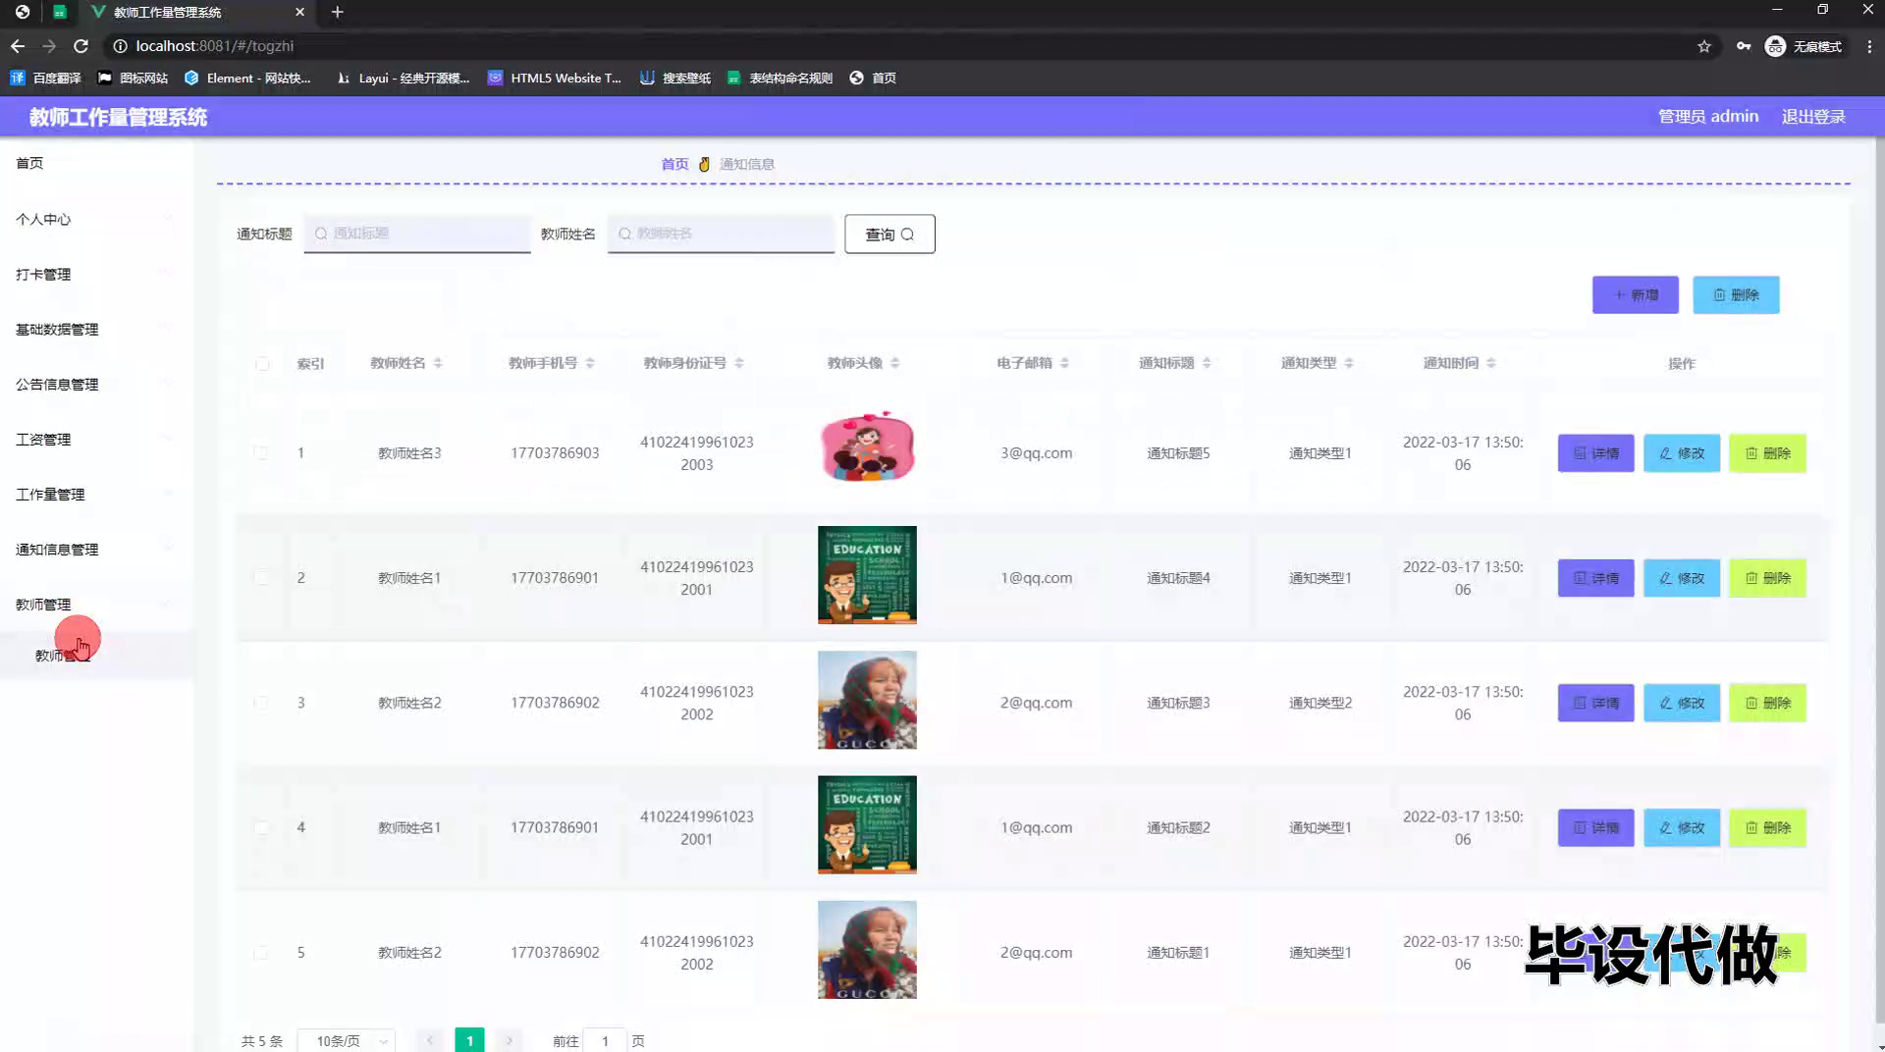1885x1052 pixels.
Task: Check the row 1 checkbox
Action: 261,452
